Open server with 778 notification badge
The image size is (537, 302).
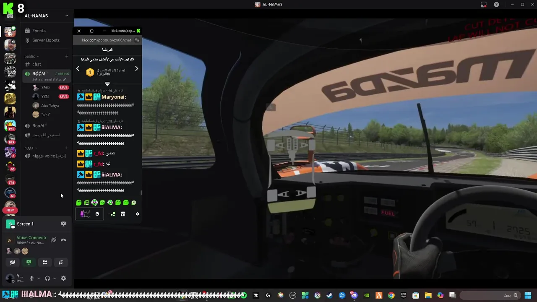pyautogui.click(x=10, y=179)
